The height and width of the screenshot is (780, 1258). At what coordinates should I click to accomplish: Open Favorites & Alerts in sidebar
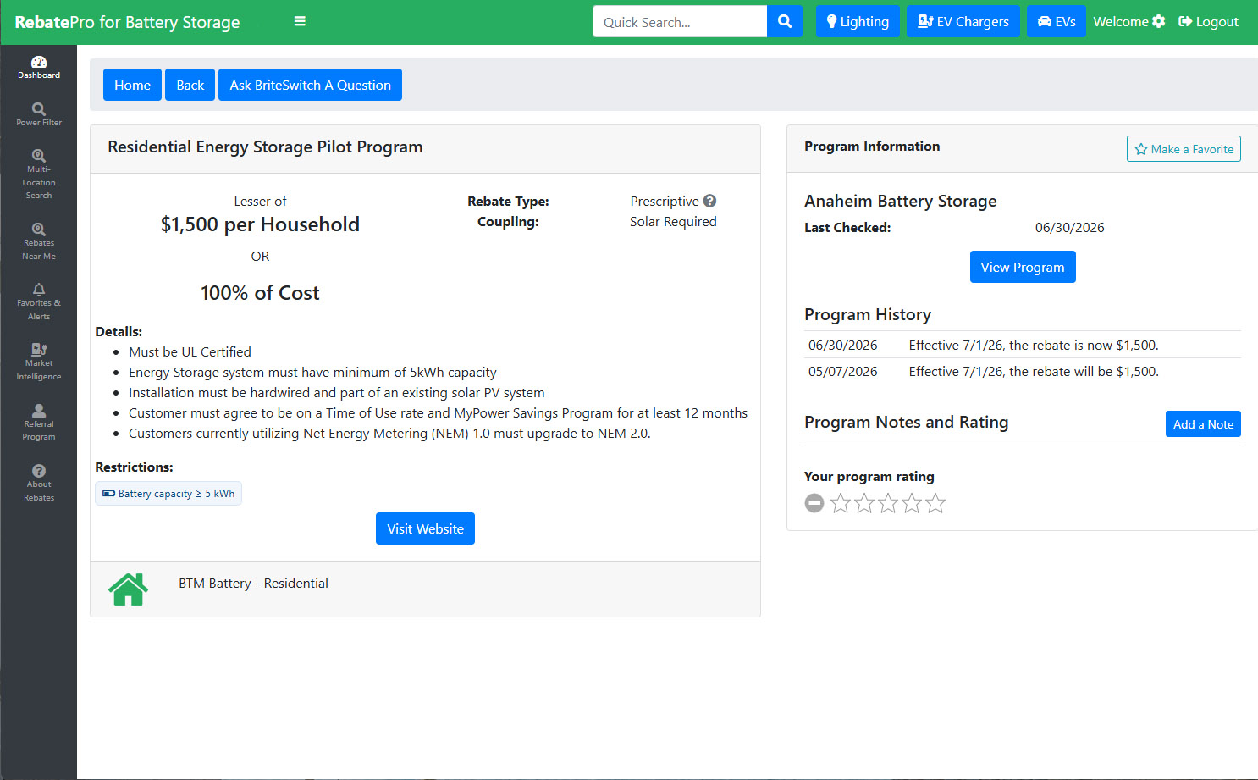(39, 302)
